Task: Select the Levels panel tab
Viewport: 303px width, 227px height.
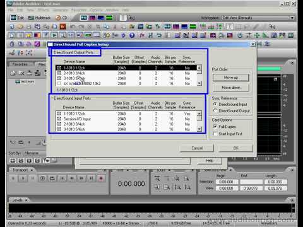Action: pos(18,200)
